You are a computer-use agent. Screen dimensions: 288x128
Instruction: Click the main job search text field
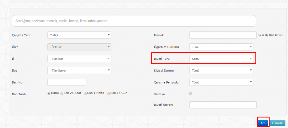tap(134, 21)
